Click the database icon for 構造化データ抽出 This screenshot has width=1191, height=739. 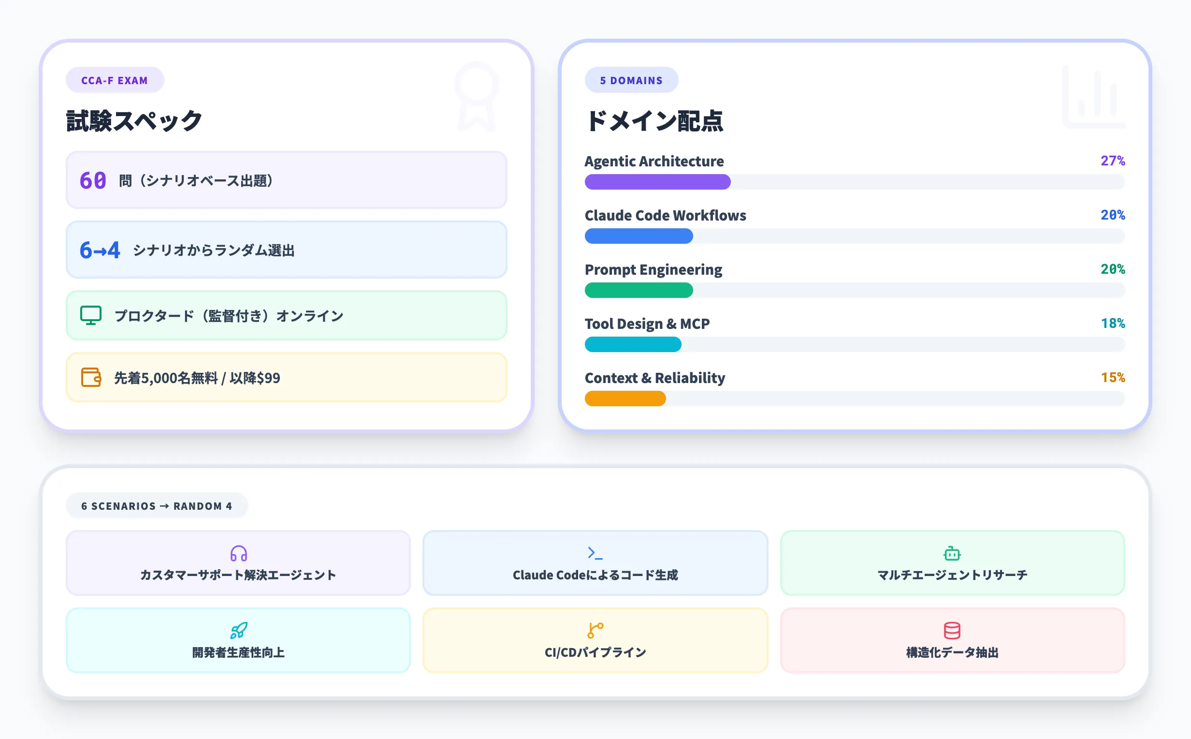click(951, 631)
